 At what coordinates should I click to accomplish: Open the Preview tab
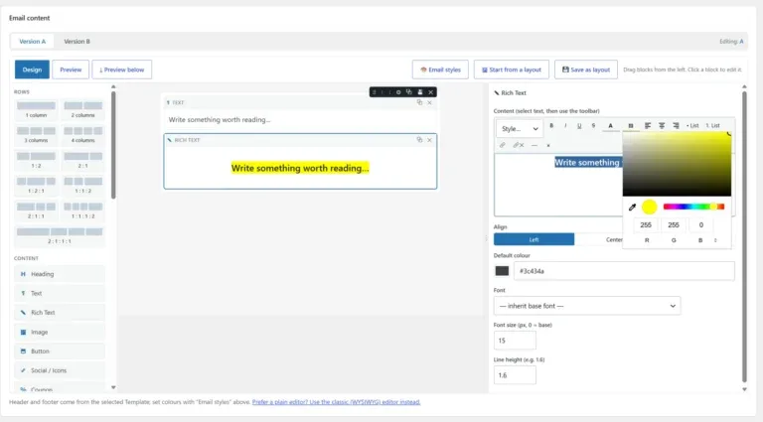[71, 70]
